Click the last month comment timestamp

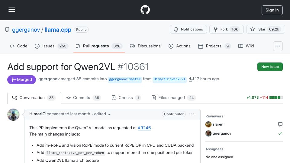(80, 114)
